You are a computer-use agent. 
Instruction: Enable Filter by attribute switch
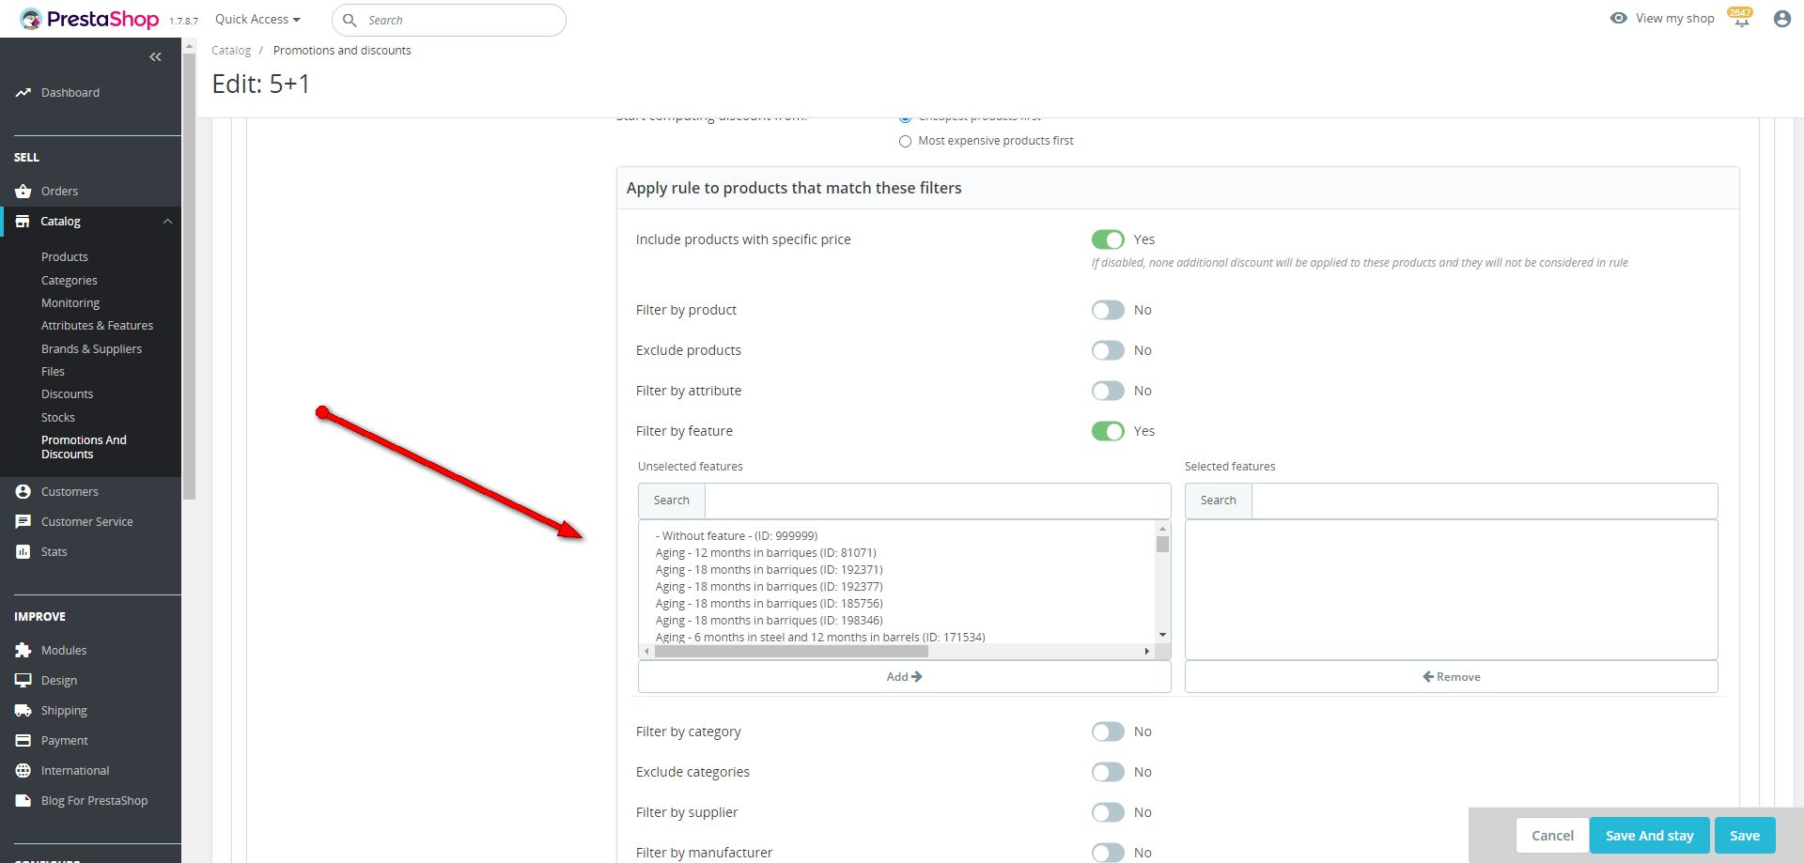click(x=1108, y=391)
